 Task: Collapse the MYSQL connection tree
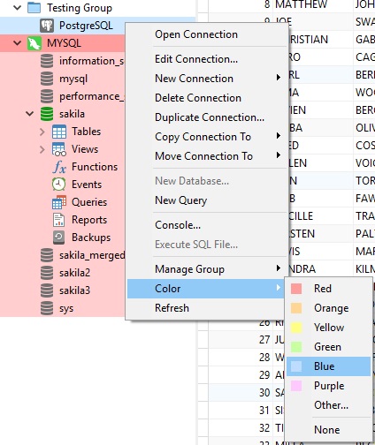(18, 43)
